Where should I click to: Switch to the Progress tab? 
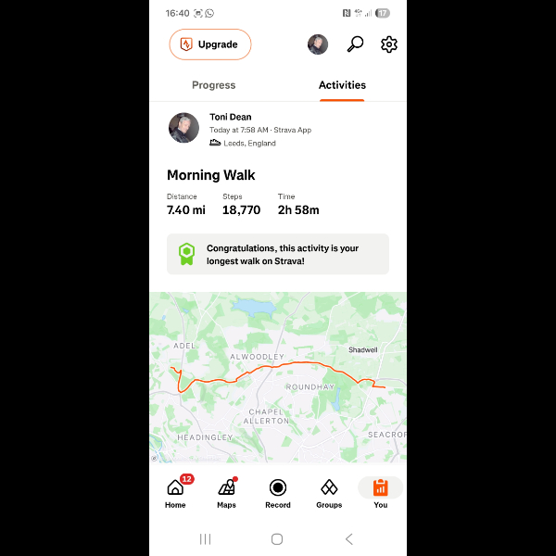click(x=213, y=85)
